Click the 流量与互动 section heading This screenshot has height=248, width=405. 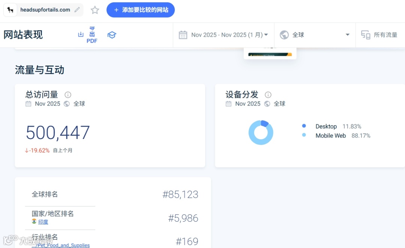coord(39,70)
